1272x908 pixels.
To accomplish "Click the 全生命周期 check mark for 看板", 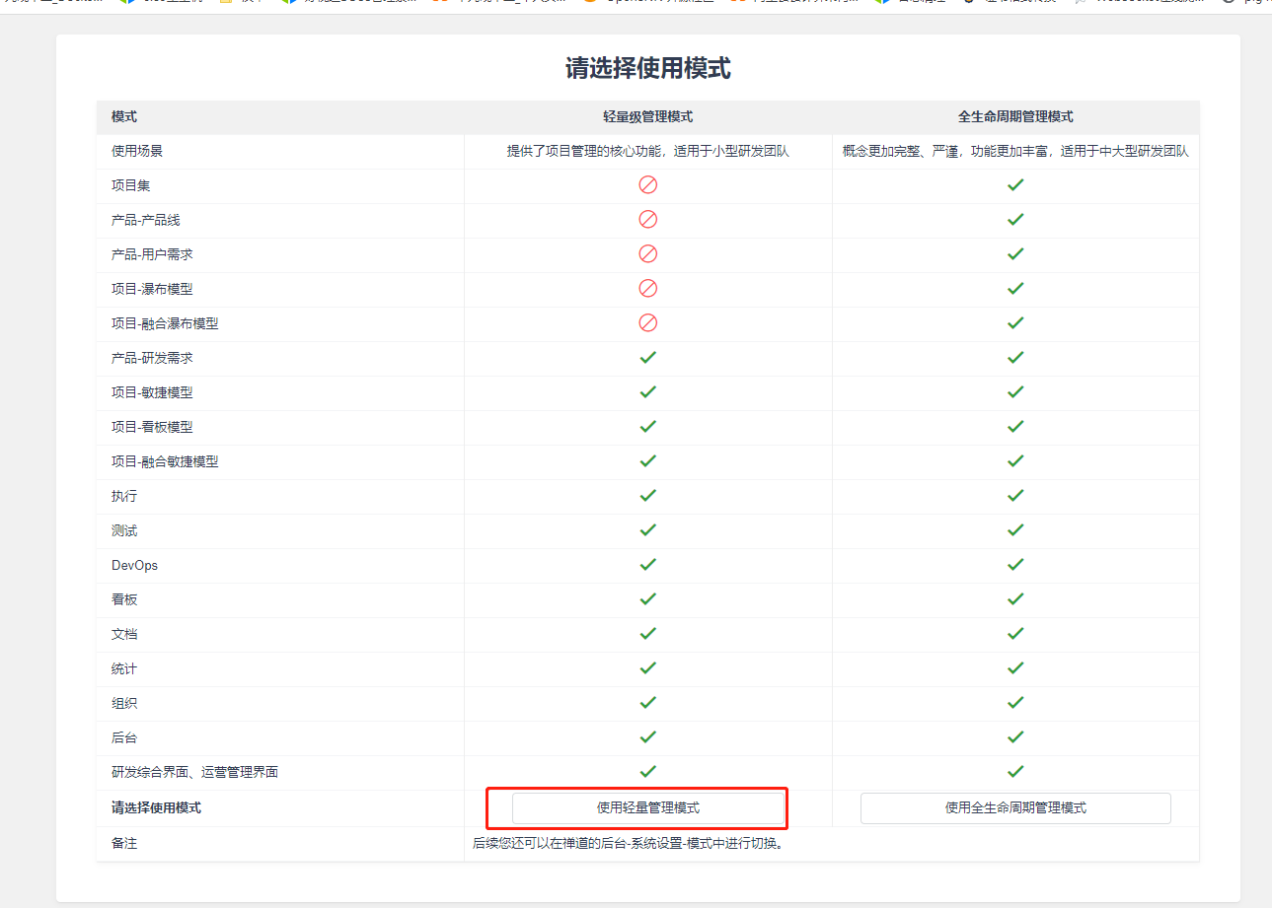I will [1015, 598].
